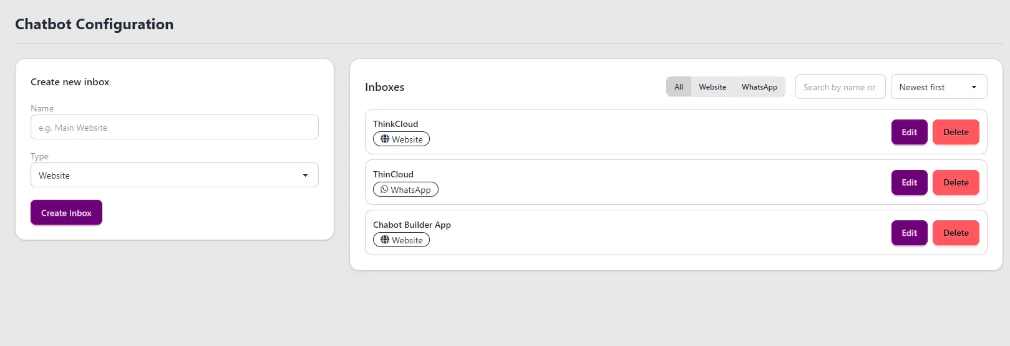Click the Website badge of ThinkCloud

point(401,139)
